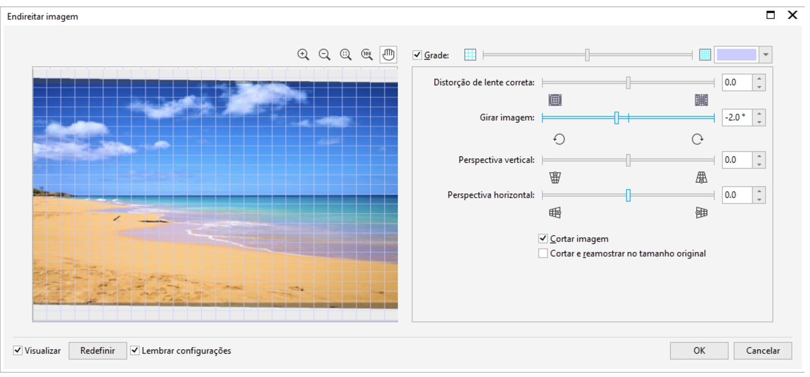The width and height of the screenshot is (810, 377).
Task: Click the large grid size icon
Action: point(470,54)
